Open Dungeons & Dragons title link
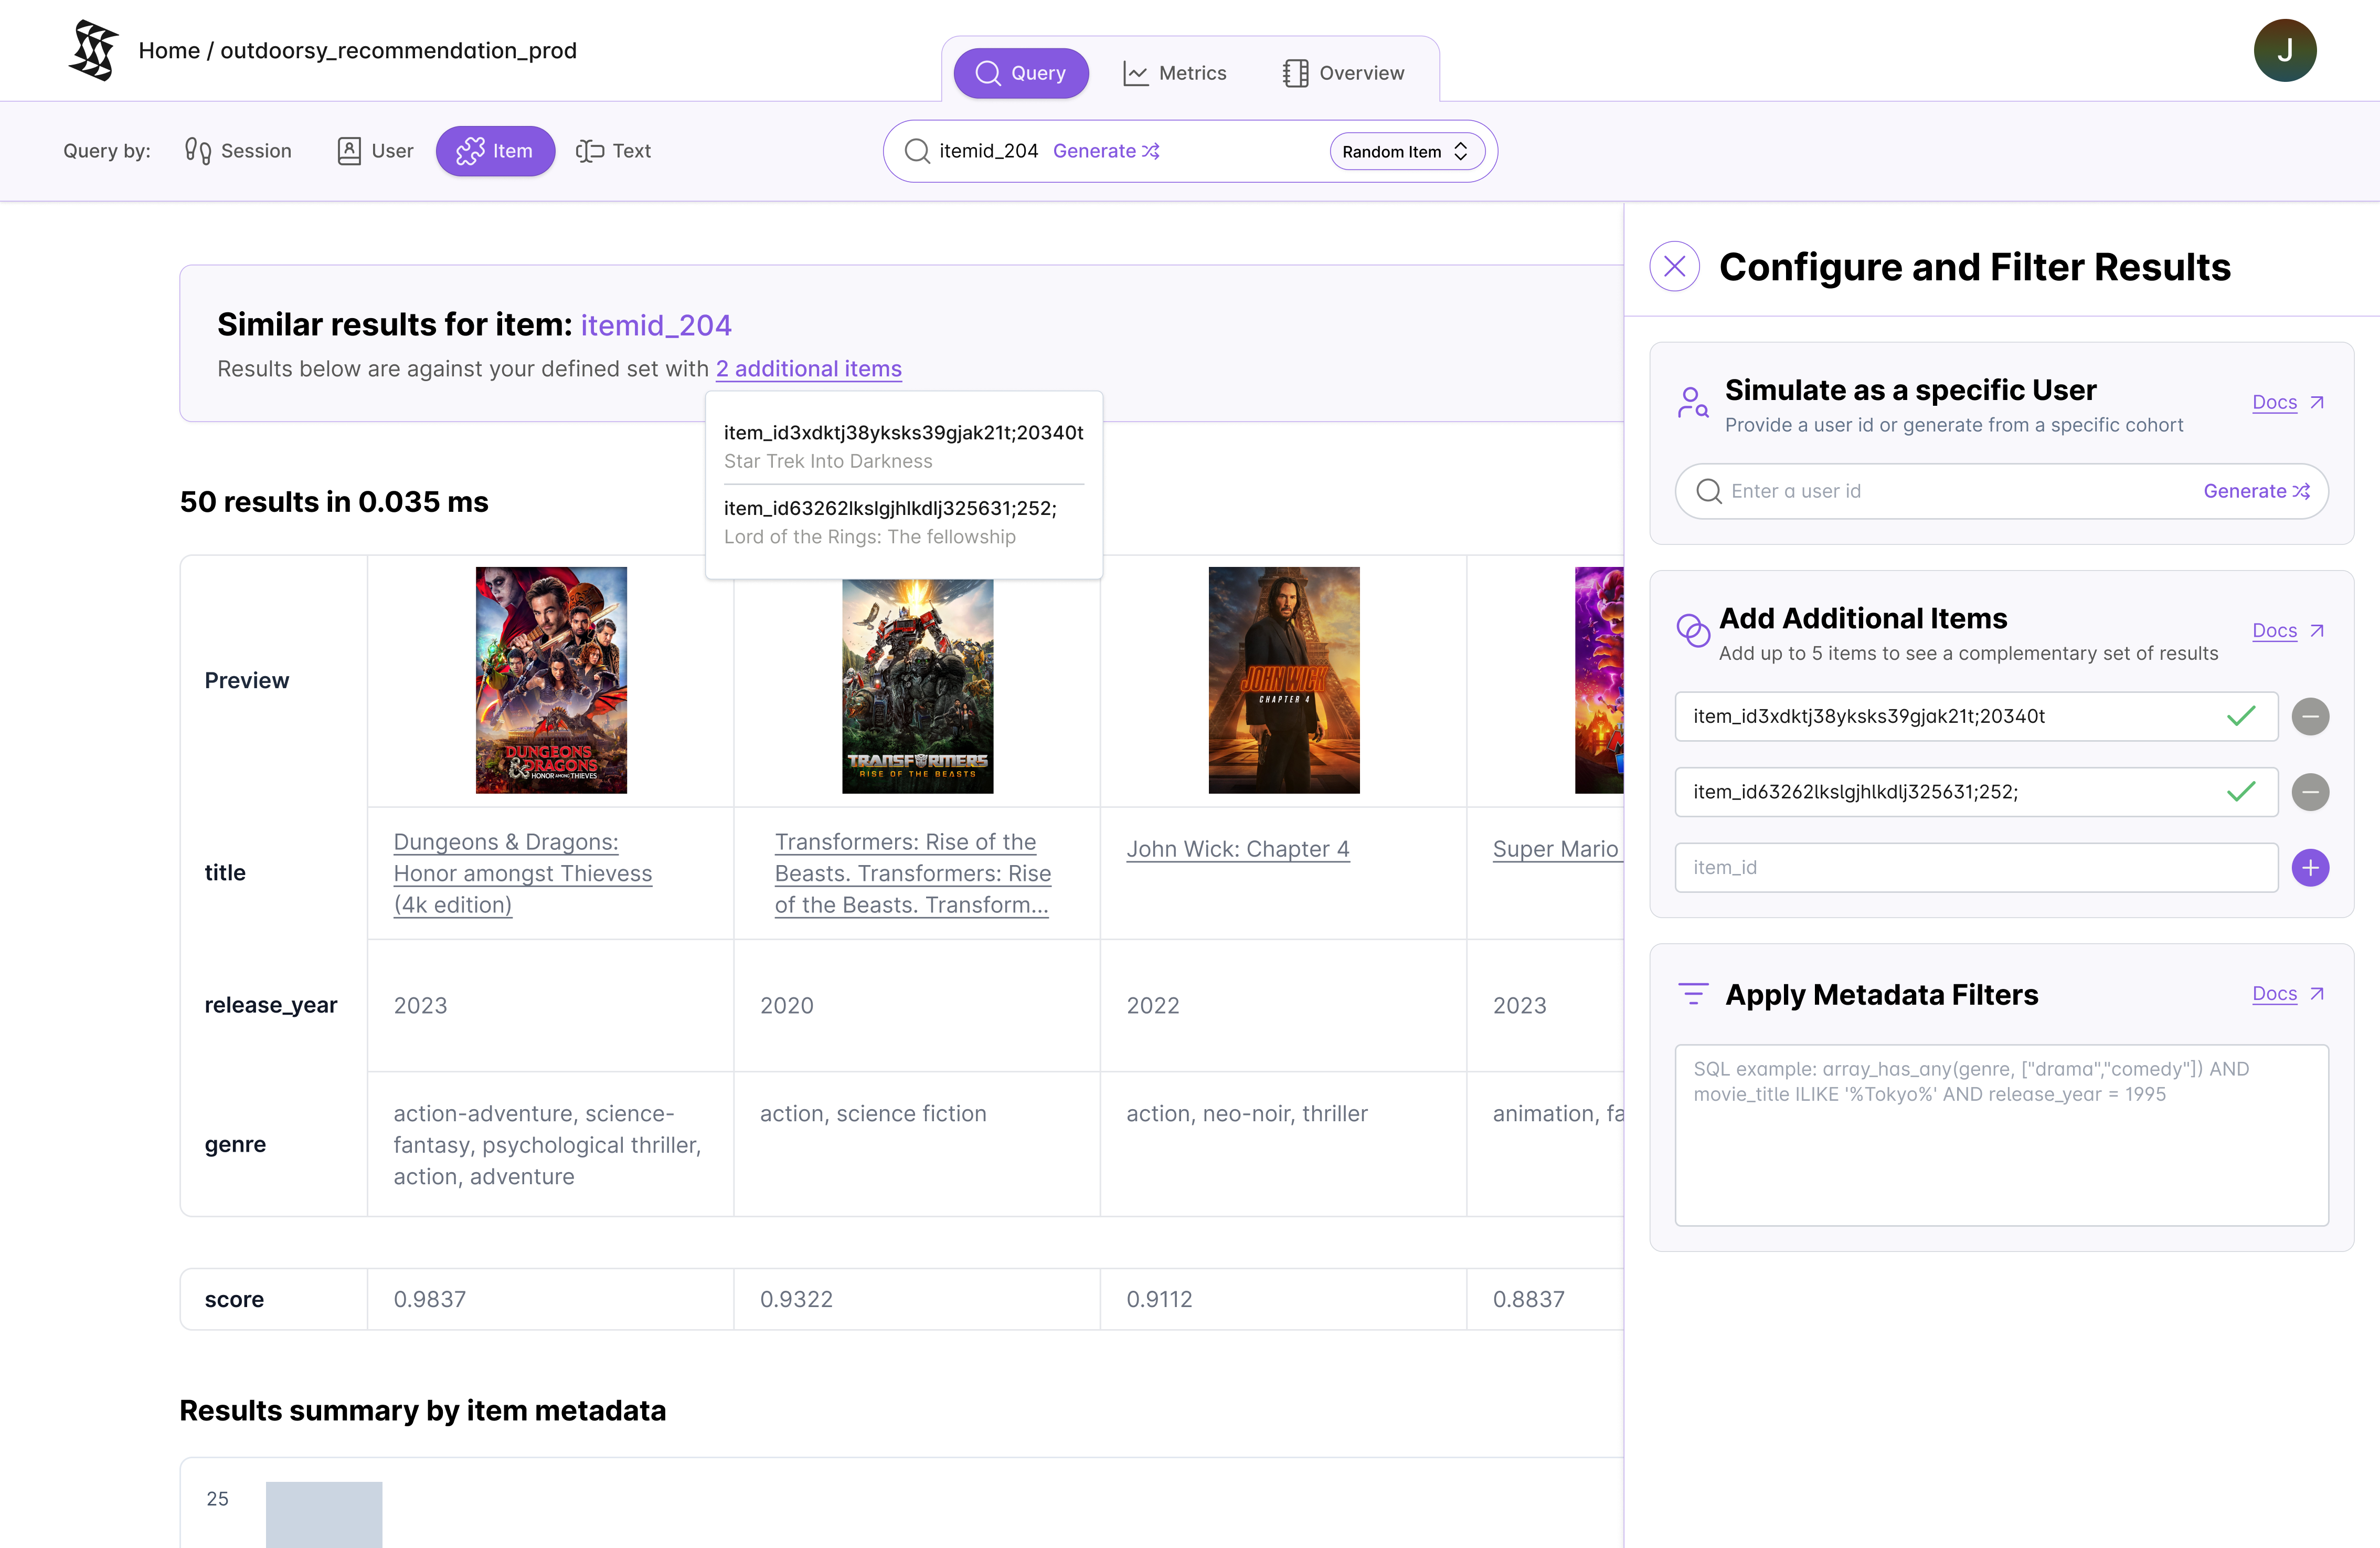Image resolution: width=2380 pixels, height=1548 pixels. pos(522,872)
